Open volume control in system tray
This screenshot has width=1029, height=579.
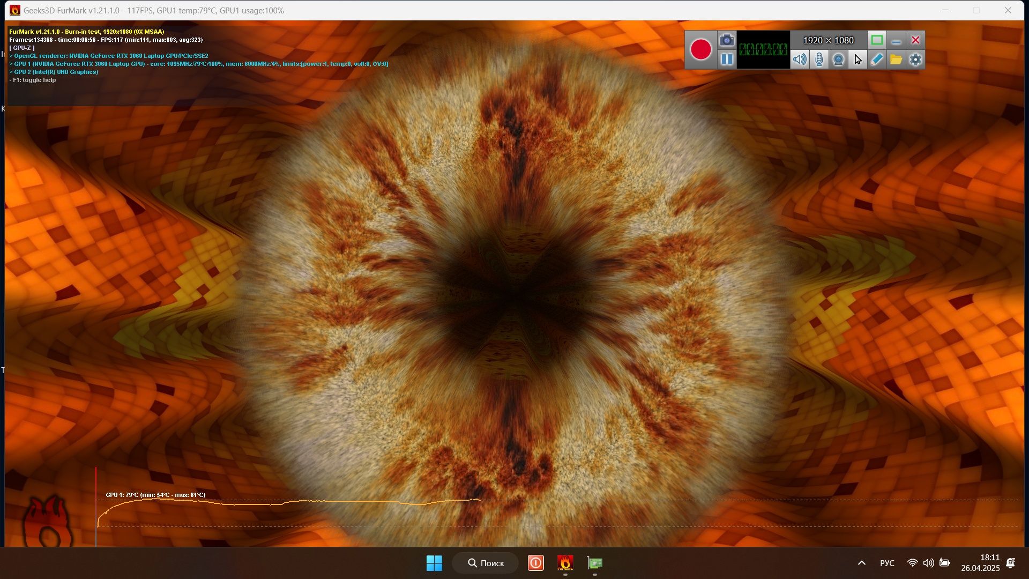[928, 563]
